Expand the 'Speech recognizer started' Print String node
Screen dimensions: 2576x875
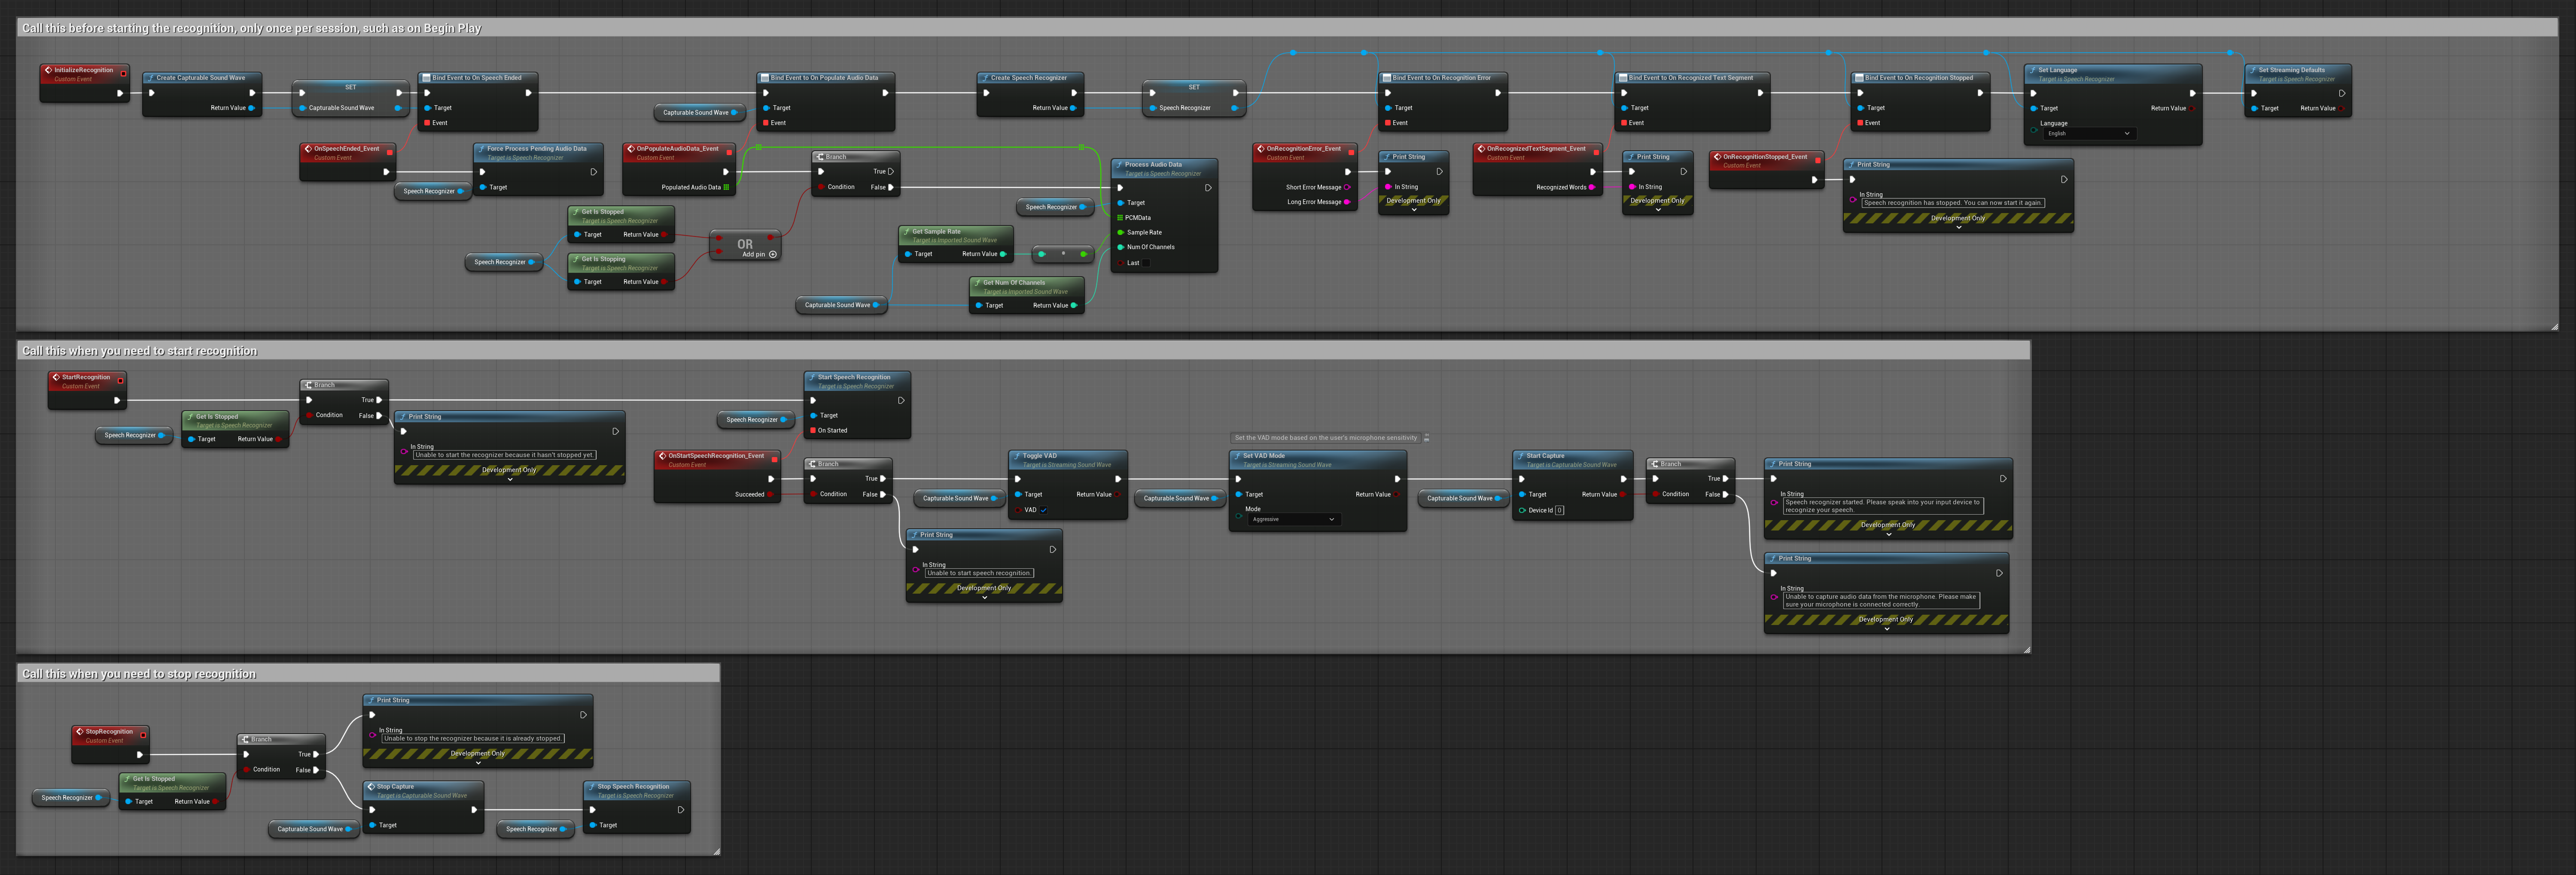[1888, 534]
